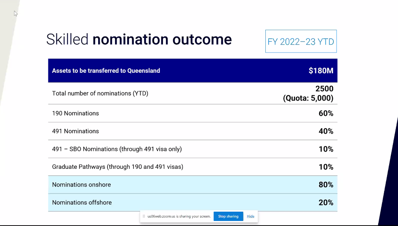Select the '491 – SBO Nominations' row label

(117, 149)
